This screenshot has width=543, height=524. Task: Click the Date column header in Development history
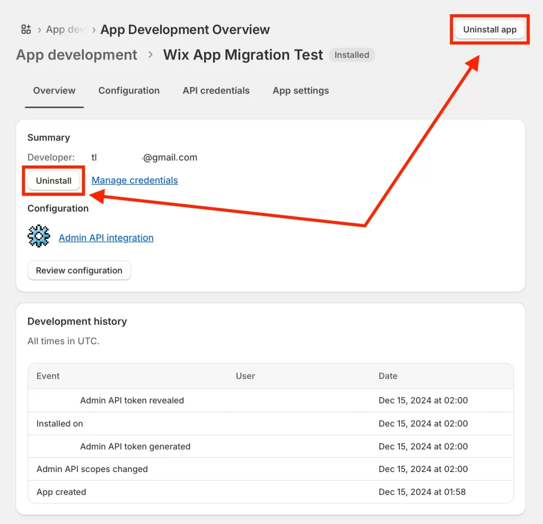388,376
